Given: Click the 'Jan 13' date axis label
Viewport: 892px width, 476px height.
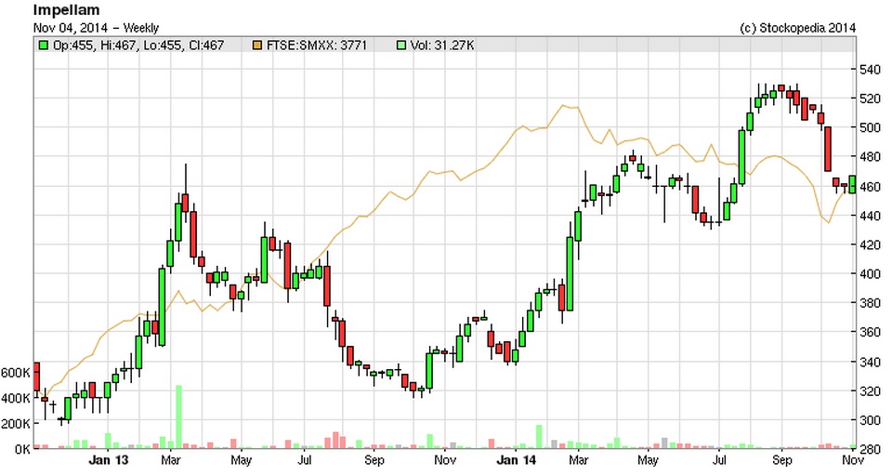Looking at the screenshot, I should 108,460.
